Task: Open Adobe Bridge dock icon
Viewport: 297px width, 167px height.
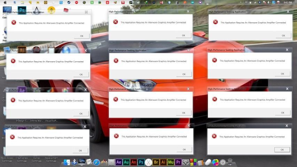Action: pos(156,162)
